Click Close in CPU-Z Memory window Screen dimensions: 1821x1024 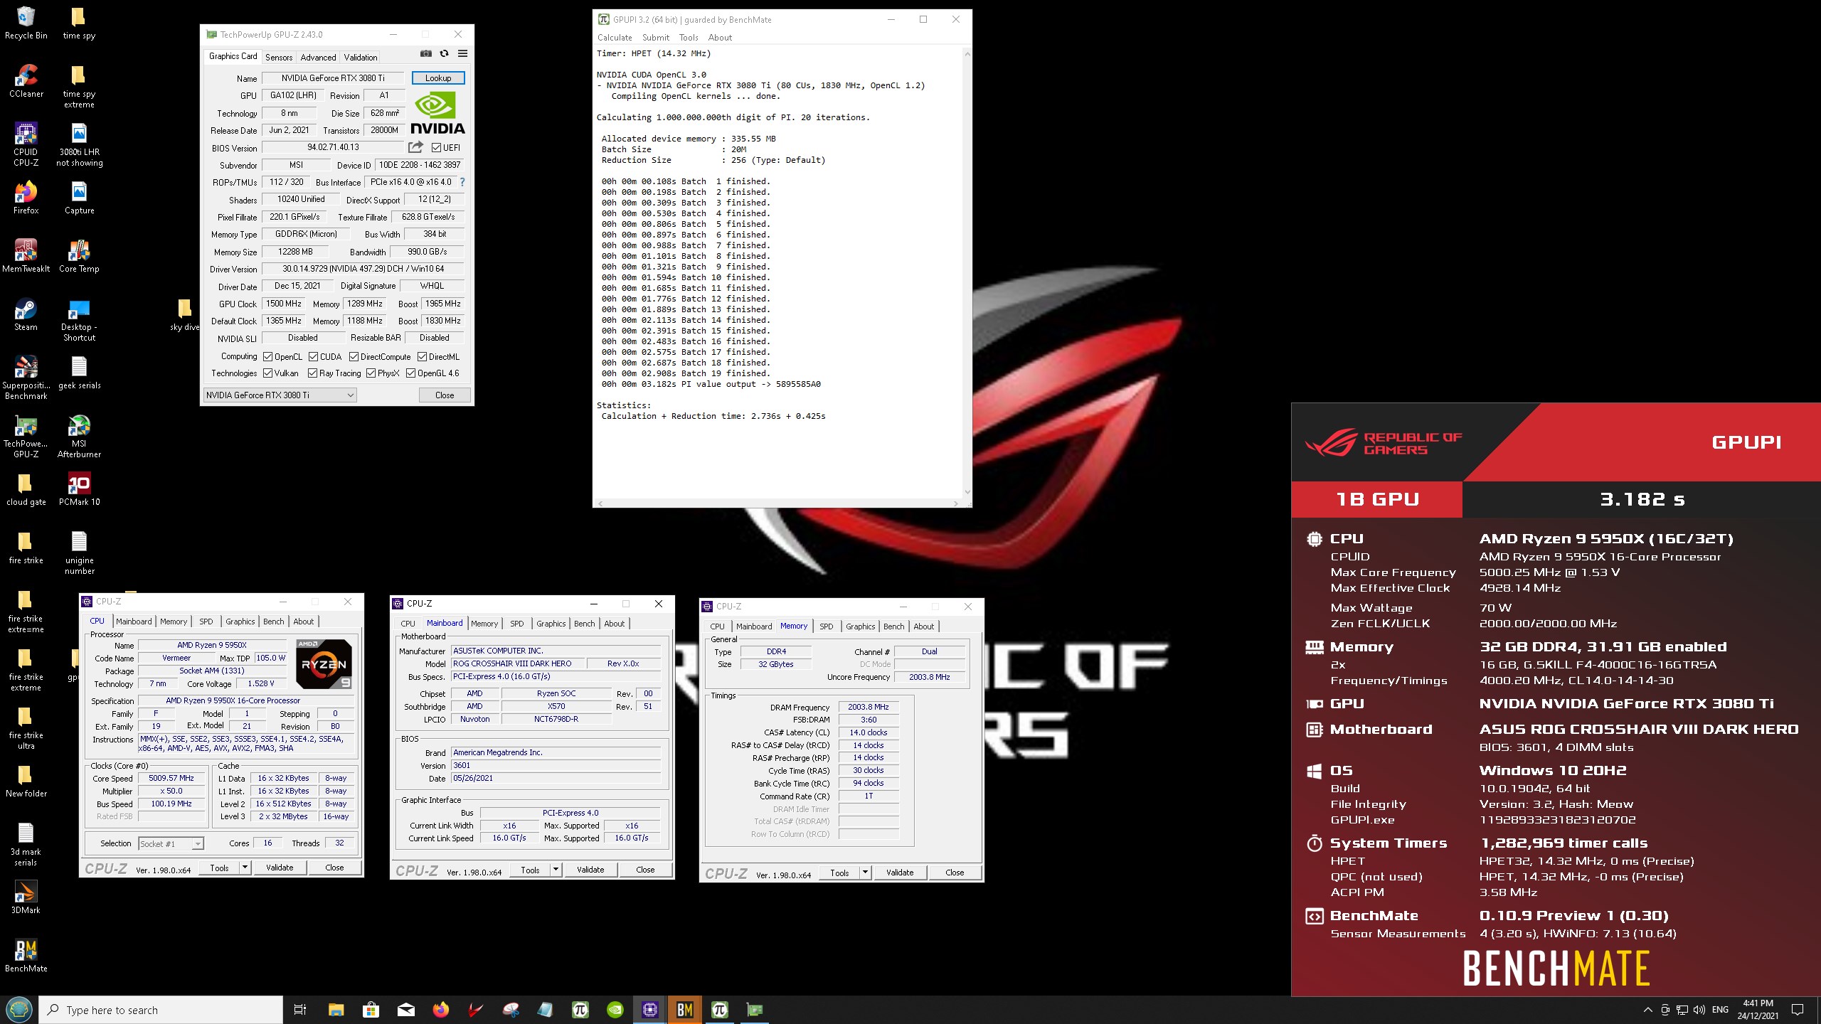(955, 873)
